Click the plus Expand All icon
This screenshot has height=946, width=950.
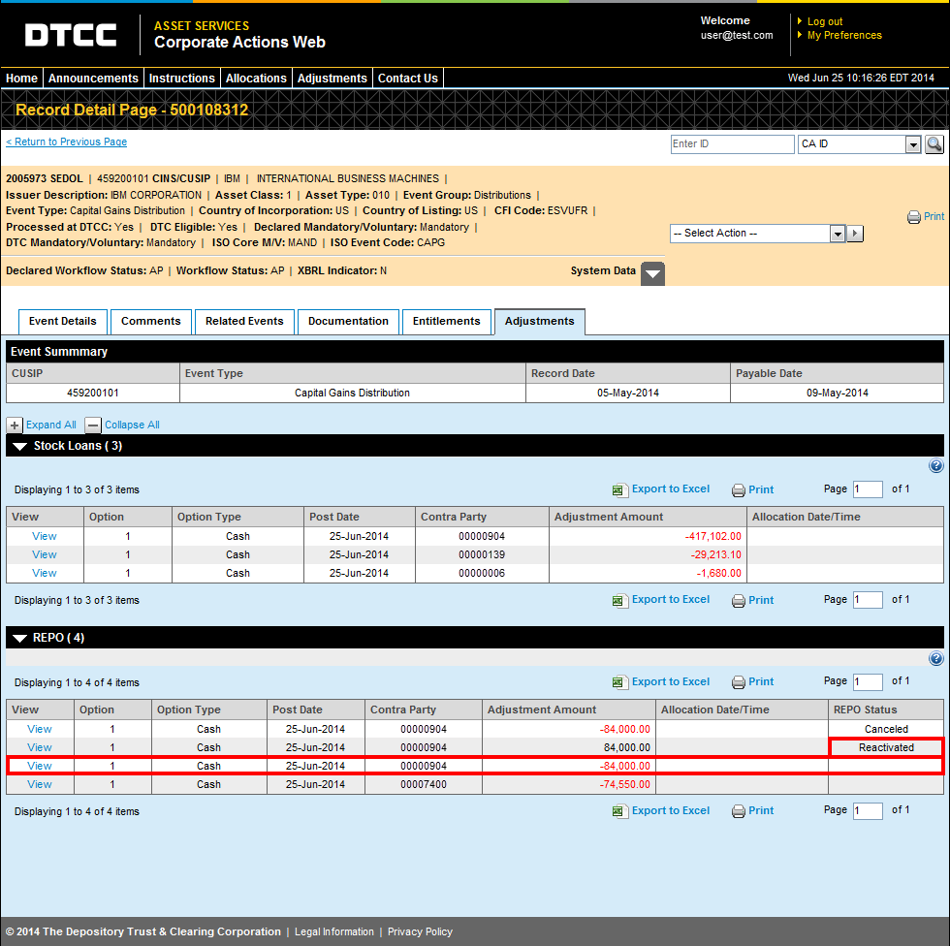(x=15, y=426)
